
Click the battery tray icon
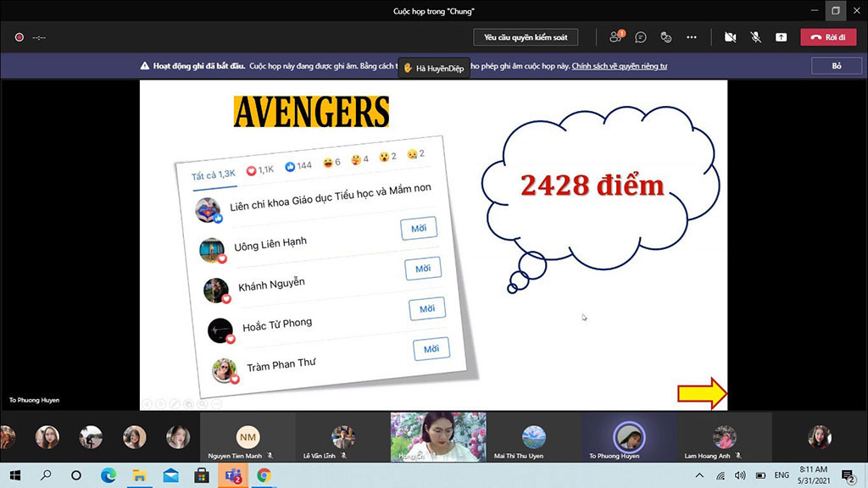(x=760, y=475)
